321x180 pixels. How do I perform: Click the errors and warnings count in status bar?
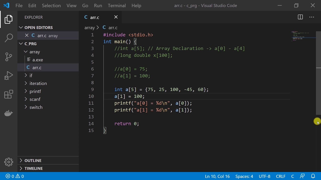coord(15,176)
